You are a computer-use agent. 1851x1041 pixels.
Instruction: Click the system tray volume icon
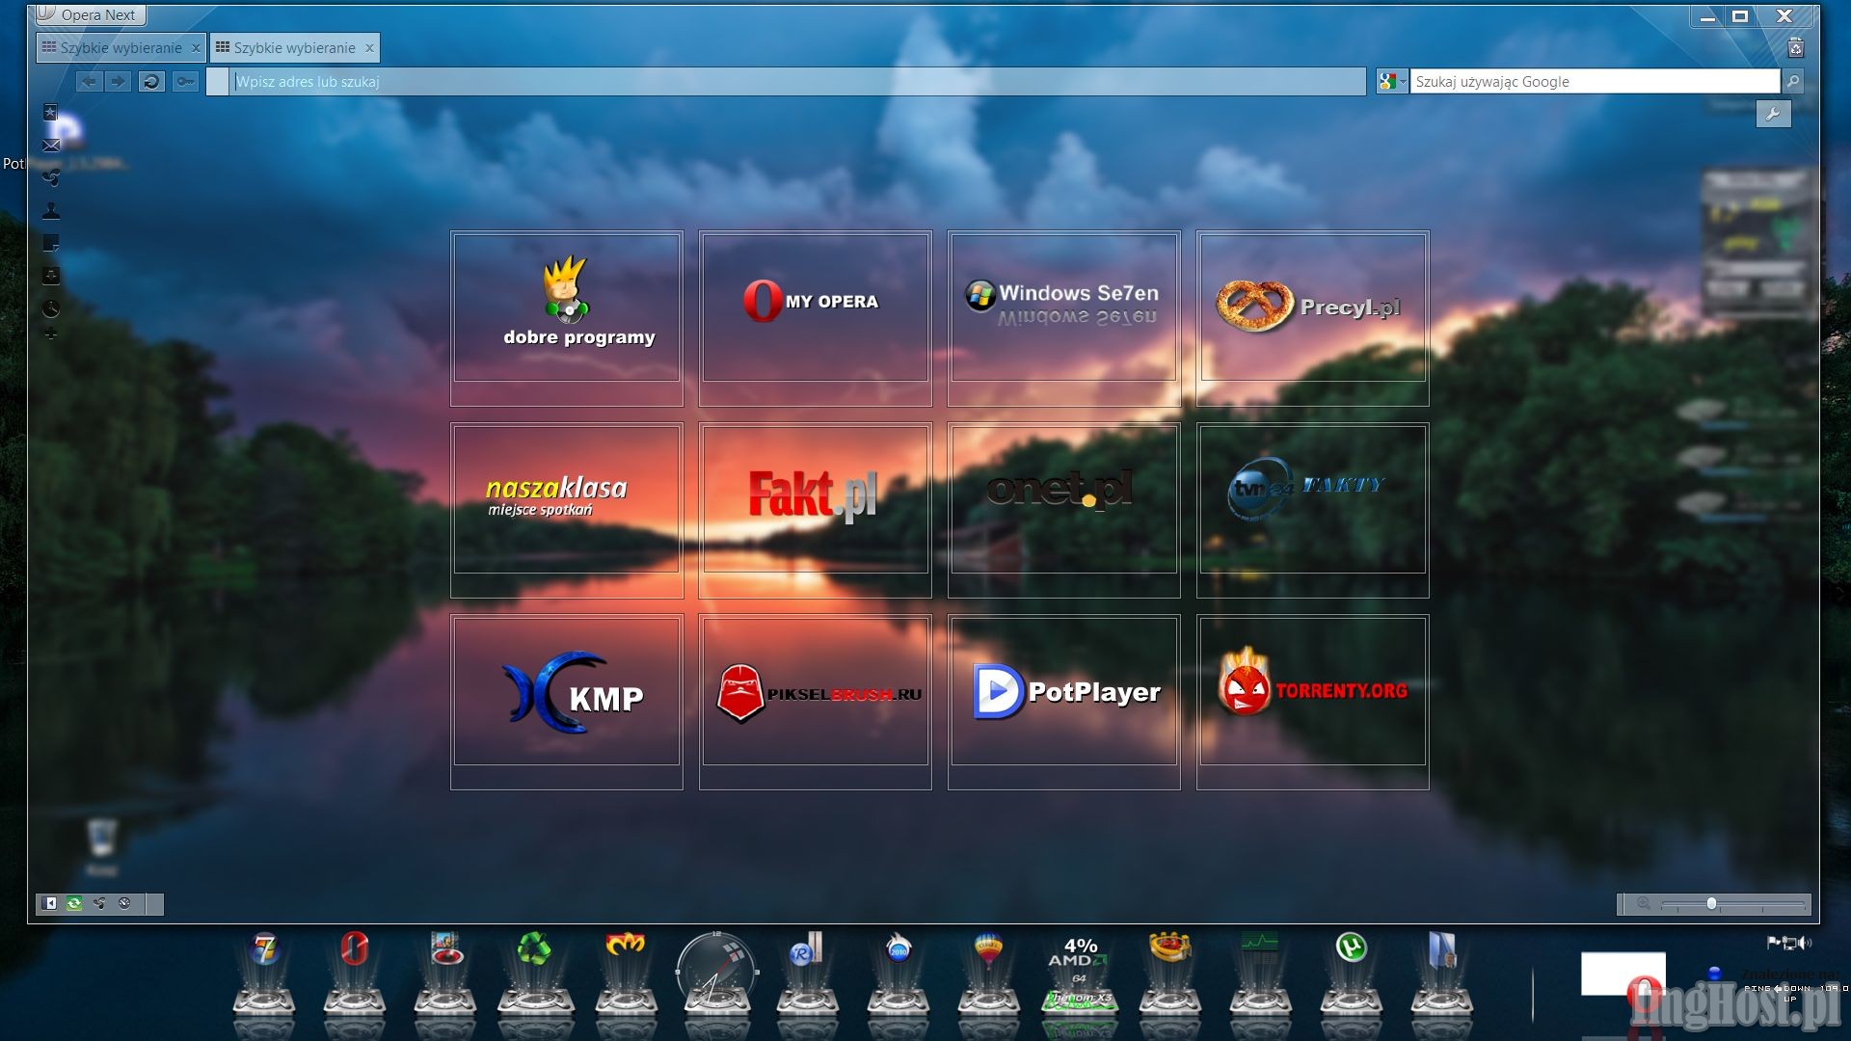click(1805, 943)
